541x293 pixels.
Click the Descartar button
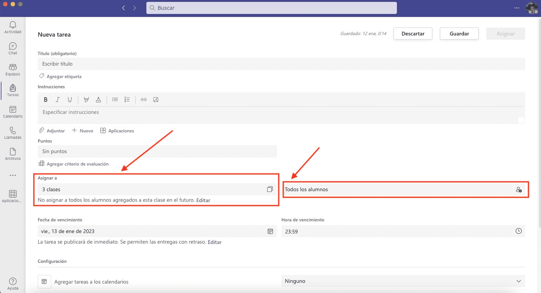tap(413, 34)
